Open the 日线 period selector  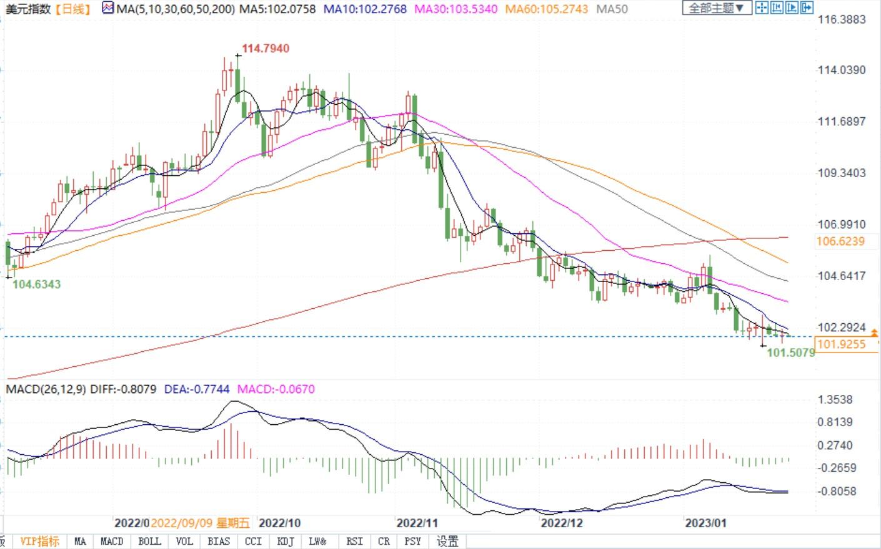[72, 9]
